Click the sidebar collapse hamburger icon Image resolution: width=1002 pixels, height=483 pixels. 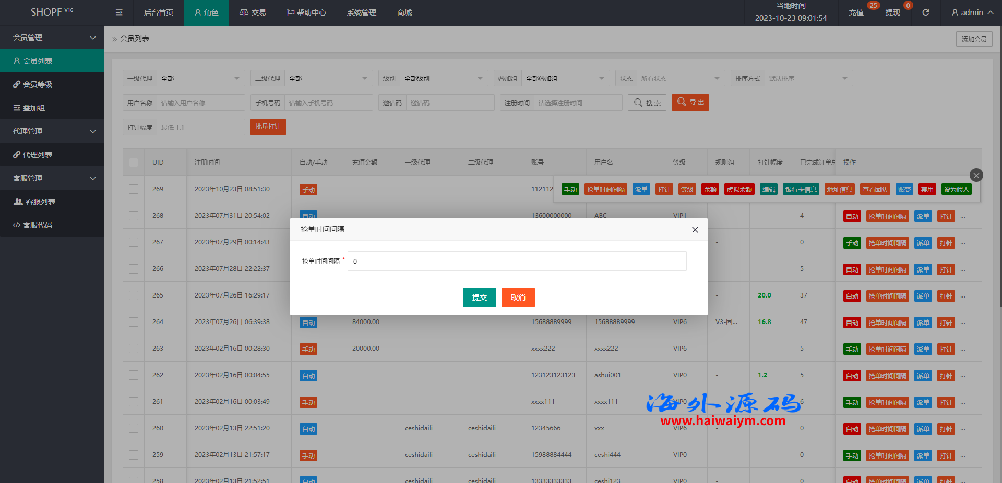click(119, 13)
